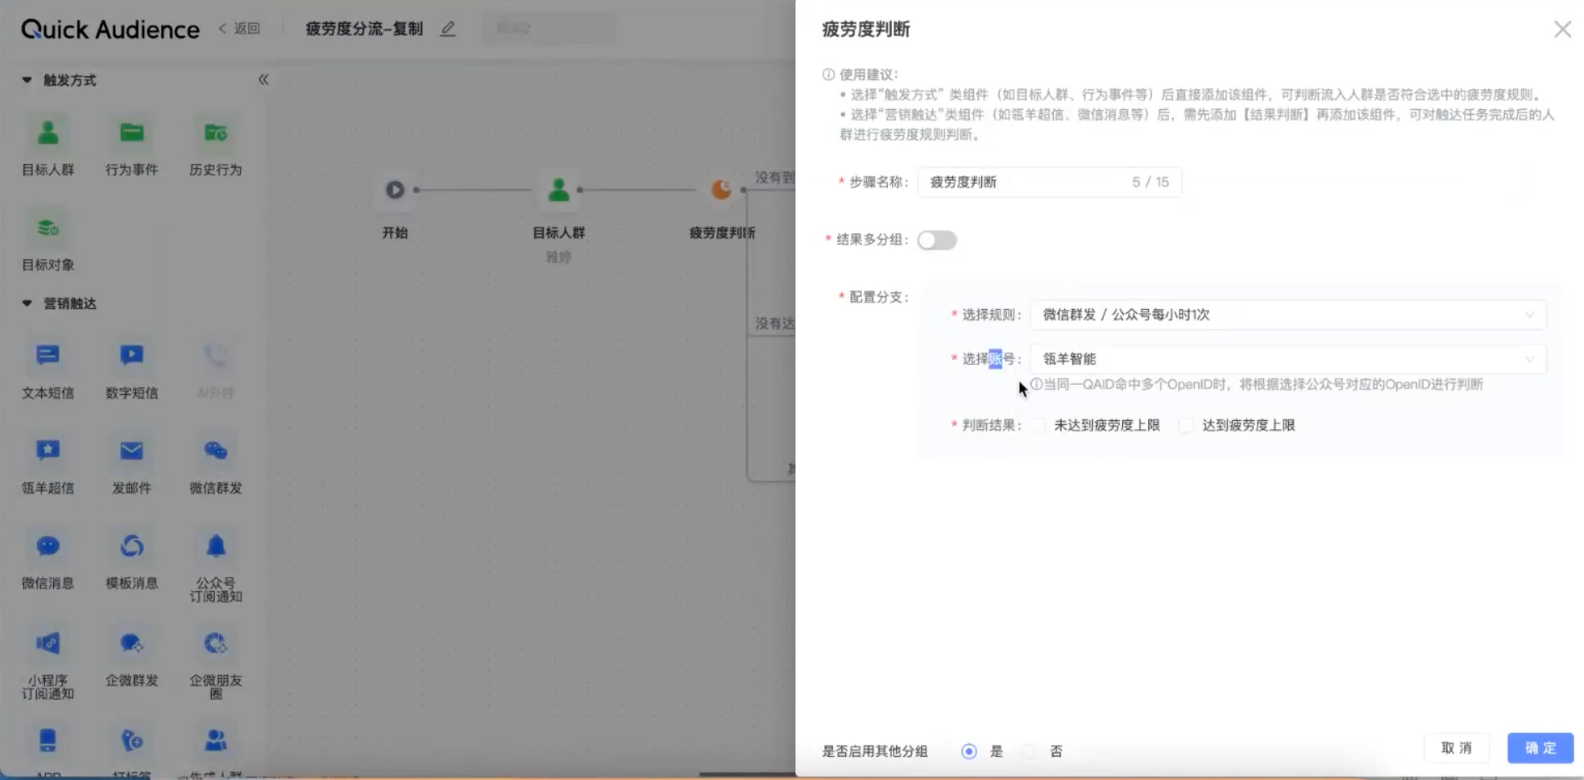Open the 选择账号 dropdown showing 瓴羊智能
The height and width of the screenshot is (780, 1584).
[1288, 358]
